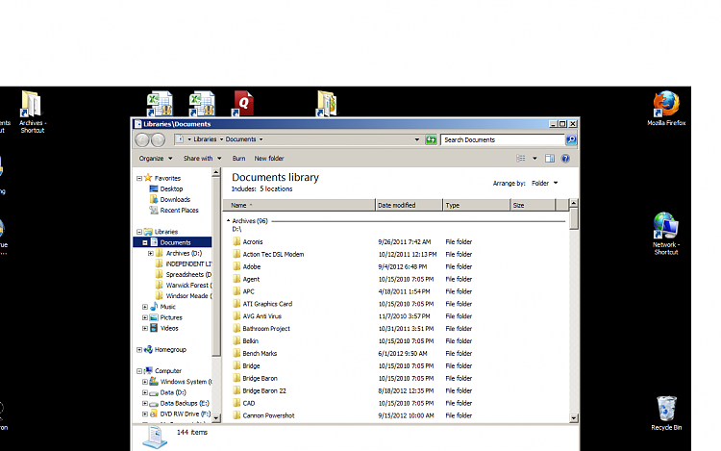Click the Music note icon in tree
This screenshot has height=451, width=721.
[154, 306]
